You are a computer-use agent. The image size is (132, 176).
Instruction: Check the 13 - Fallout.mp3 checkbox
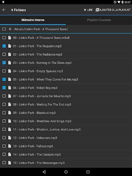point(4,146)
